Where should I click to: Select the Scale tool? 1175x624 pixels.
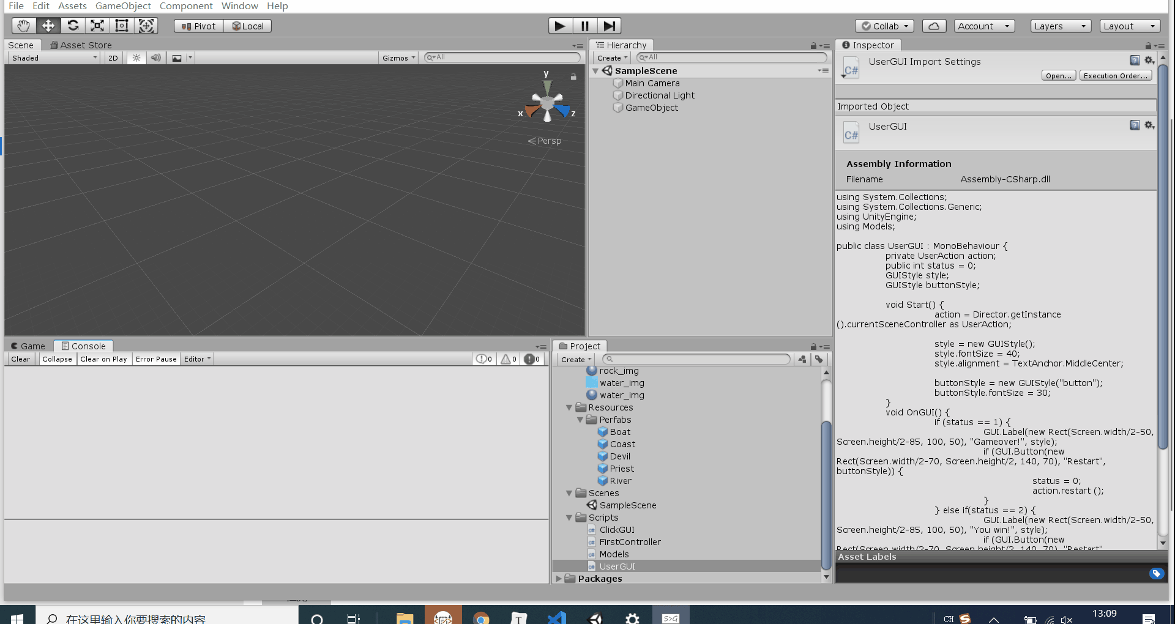97,26
